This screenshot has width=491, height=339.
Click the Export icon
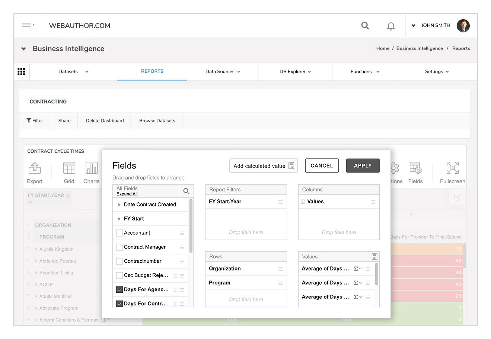[35, 168]
